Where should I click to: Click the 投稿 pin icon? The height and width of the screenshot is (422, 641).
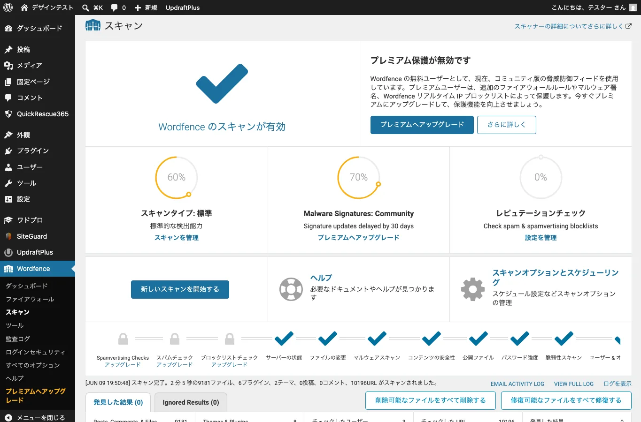pos(8,49)
